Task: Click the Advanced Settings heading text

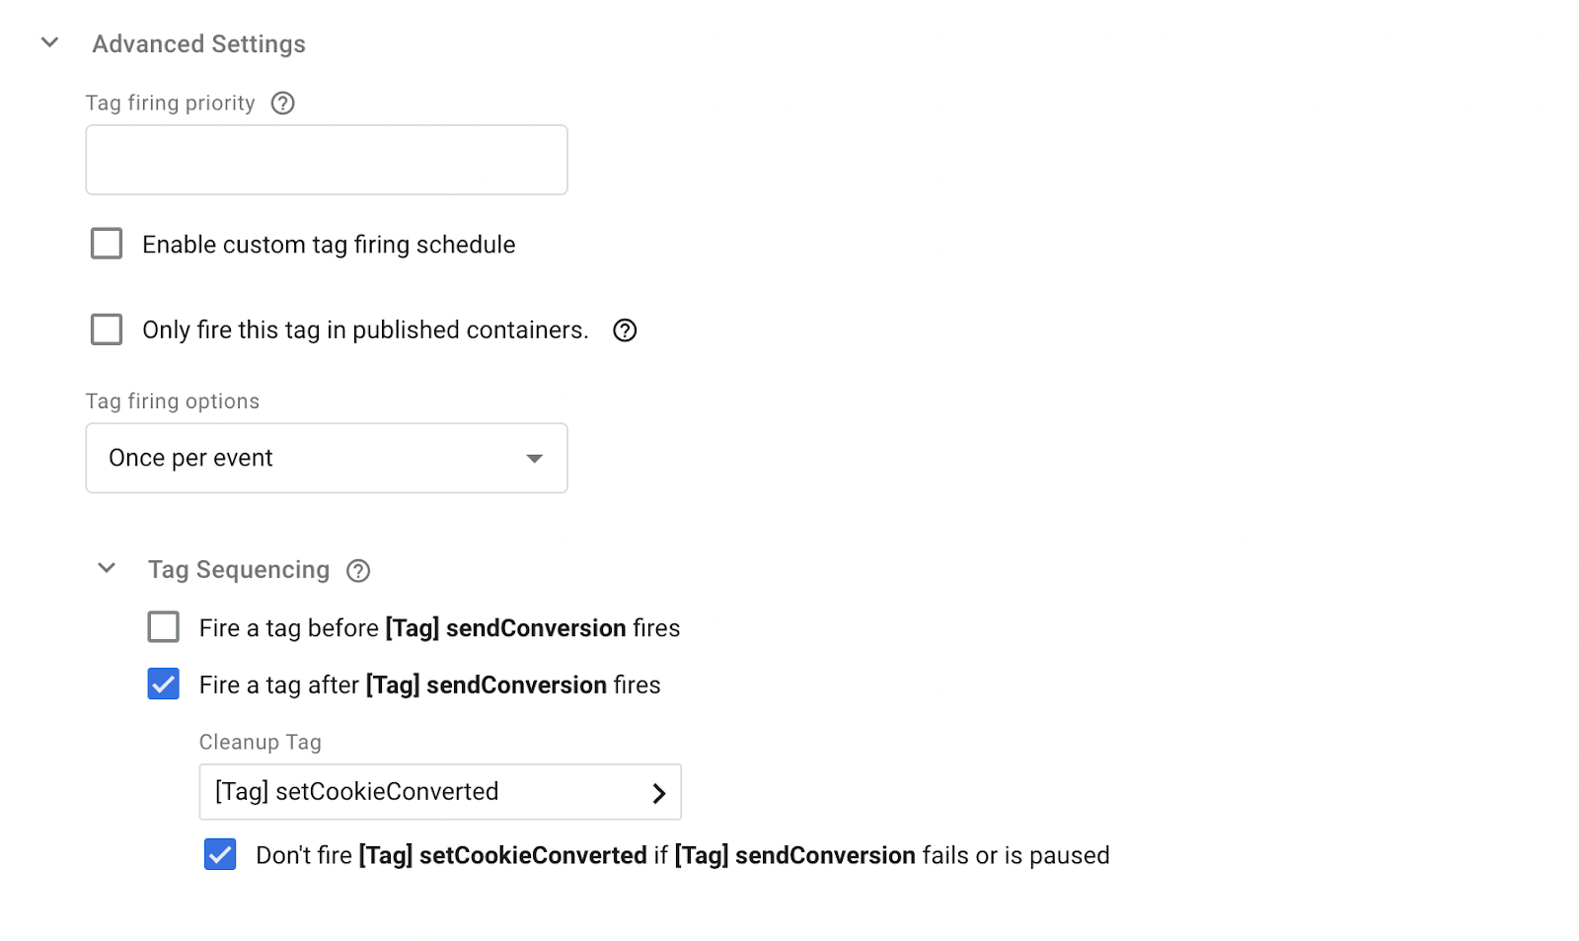Action: tap(198, 44)
